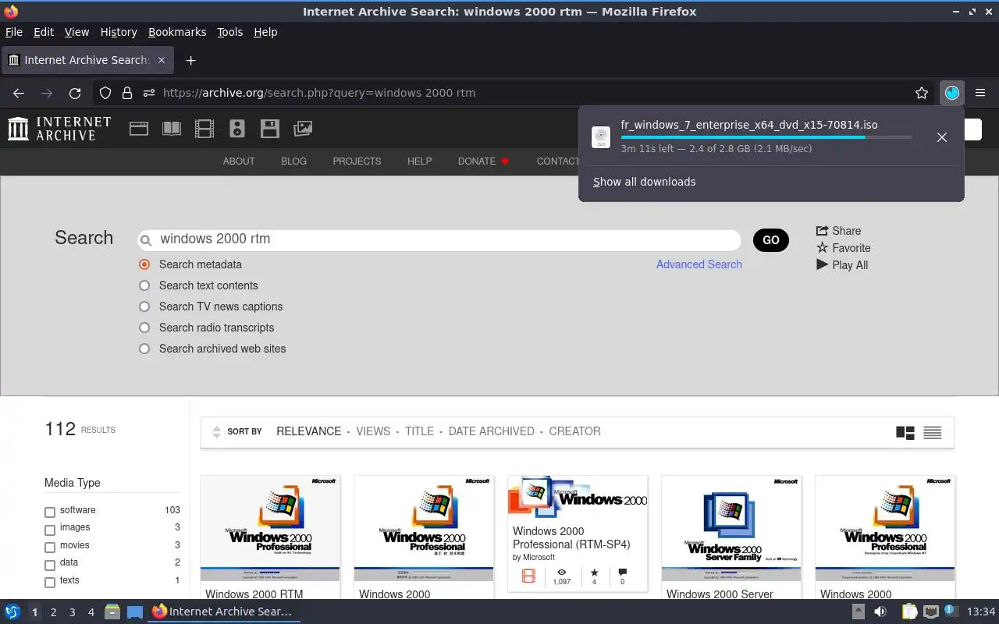999x624 pixels.
Task: Select Search TV news captions option
Action: tap(144, 307)
